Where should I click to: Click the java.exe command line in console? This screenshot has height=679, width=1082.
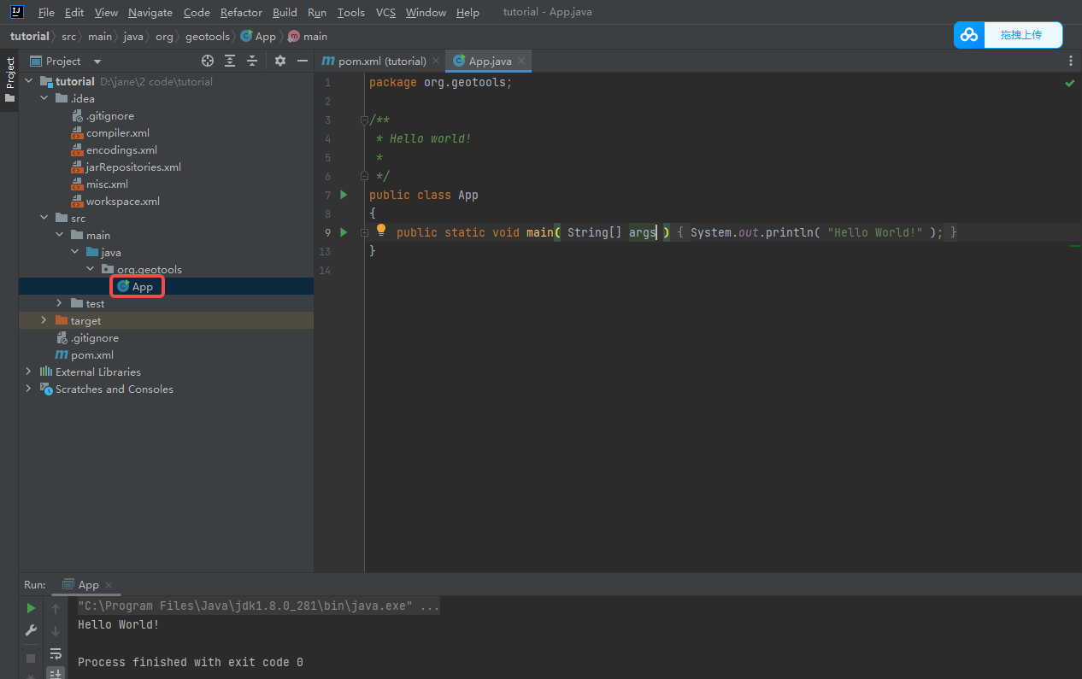point(259,606)
